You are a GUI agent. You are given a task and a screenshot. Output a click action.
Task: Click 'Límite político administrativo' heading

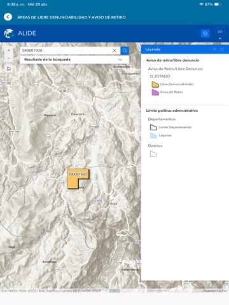[x=172, y=111]
